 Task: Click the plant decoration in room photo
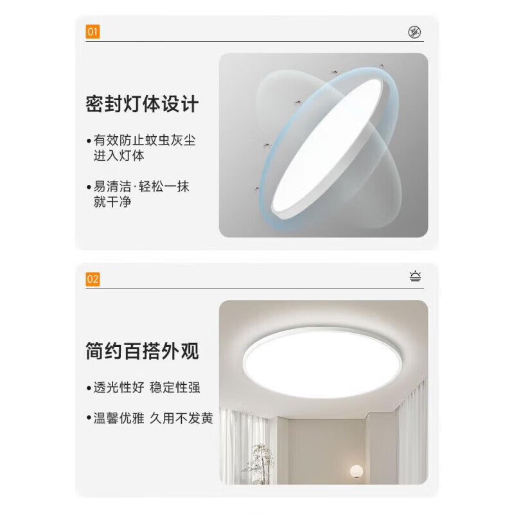tap(261, 463)
